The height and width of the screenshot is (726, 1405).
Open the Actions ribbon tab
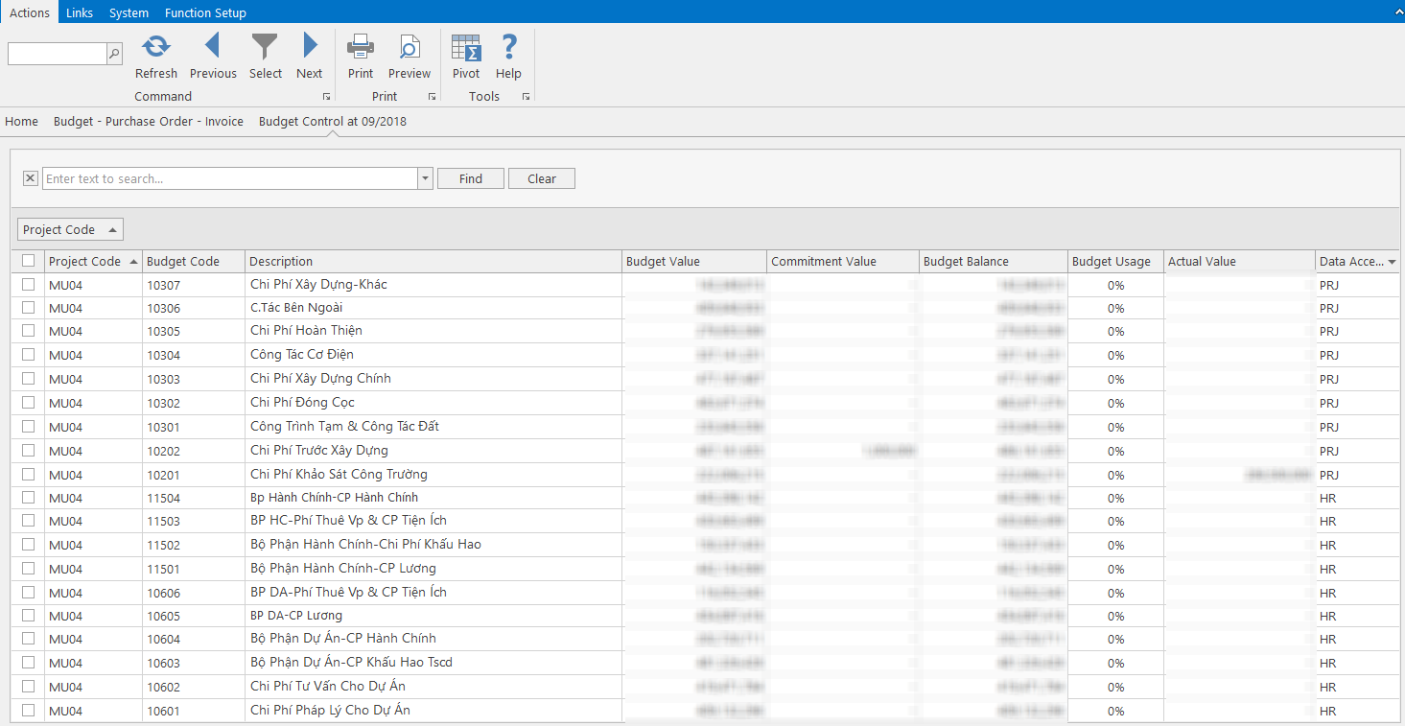pyautogui.click(x=29, y=12)
